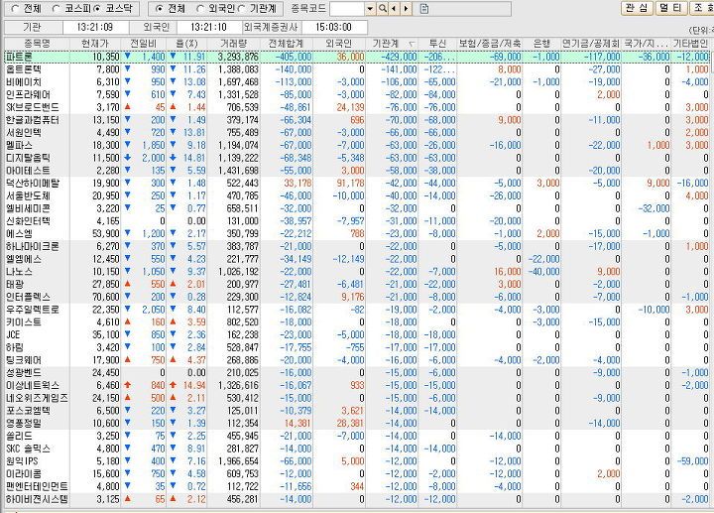Click the 관심 button
The image size is (714, 513).
click(x=637, y=8)
